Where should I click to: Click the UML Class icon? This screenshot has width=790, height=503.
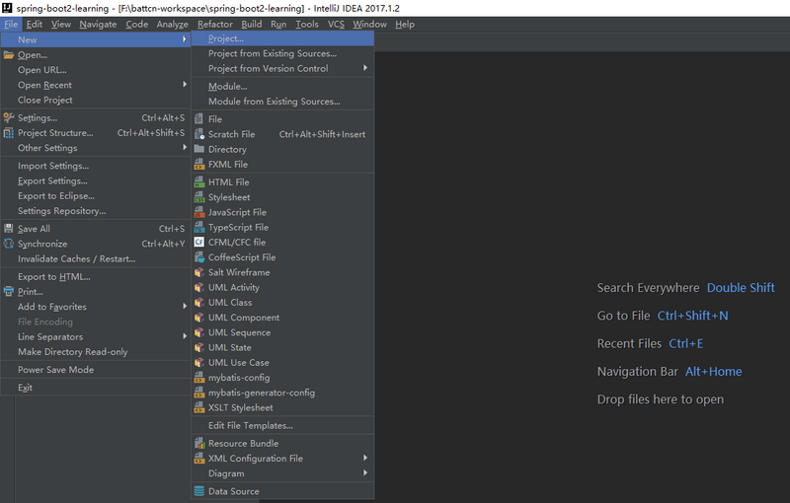click(x=199, y=303)
